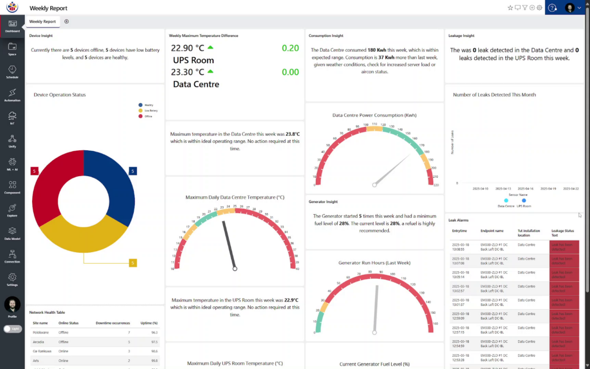This screenshot has width=590, height=369.
Task: Open the Schedule sidebar icon
Action: pos(12,71)
